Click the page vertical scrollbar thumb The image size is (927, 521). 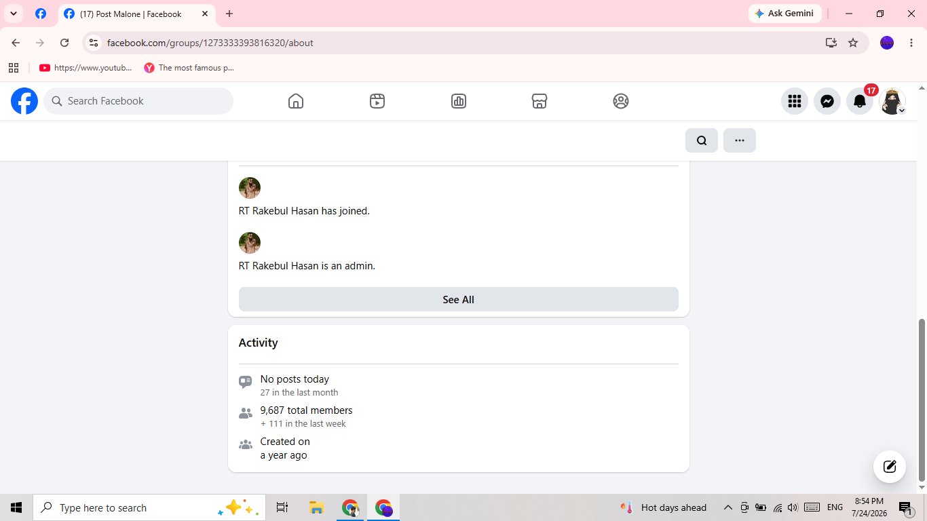click(x=922, y=399)
